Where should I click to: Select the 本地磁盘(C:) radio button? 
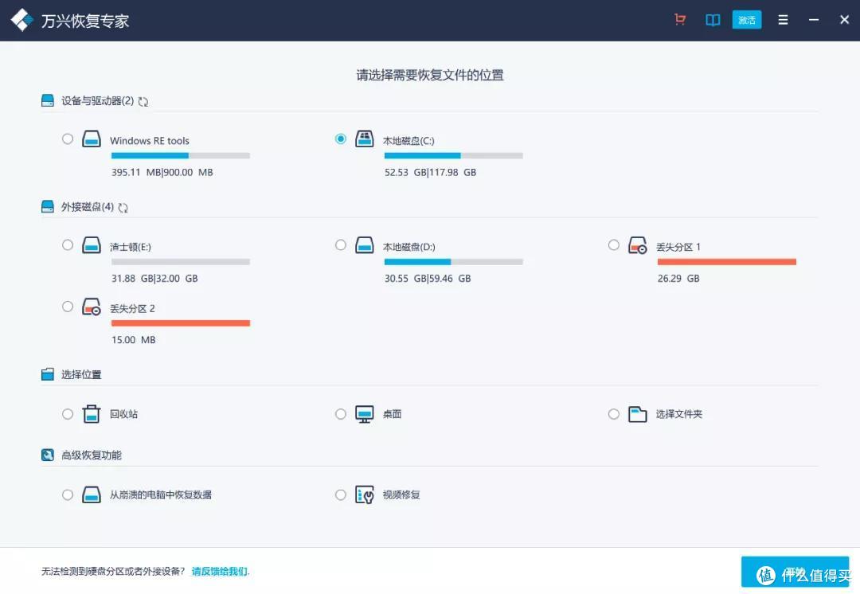coord(341,139)
